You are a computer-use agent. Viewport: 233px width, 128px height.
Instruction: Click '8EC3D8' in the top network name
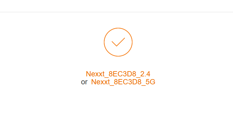122,74
